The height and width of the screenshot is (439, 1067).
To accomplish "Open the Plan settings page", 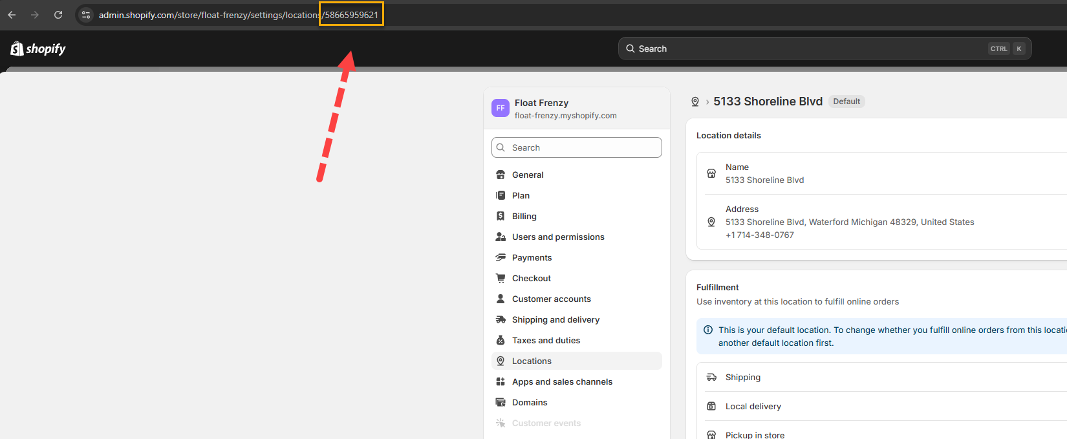I will 521,195.
